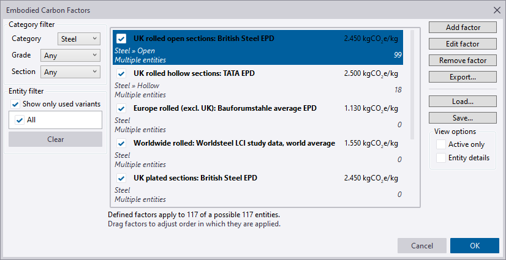Click the factor list vertical scrollbar
The height and width of the screenshot is (260, 506).
[412, 85]
